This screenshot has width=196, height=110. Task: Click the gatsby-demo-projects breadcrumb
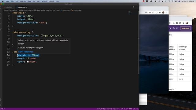pos(26,10)
